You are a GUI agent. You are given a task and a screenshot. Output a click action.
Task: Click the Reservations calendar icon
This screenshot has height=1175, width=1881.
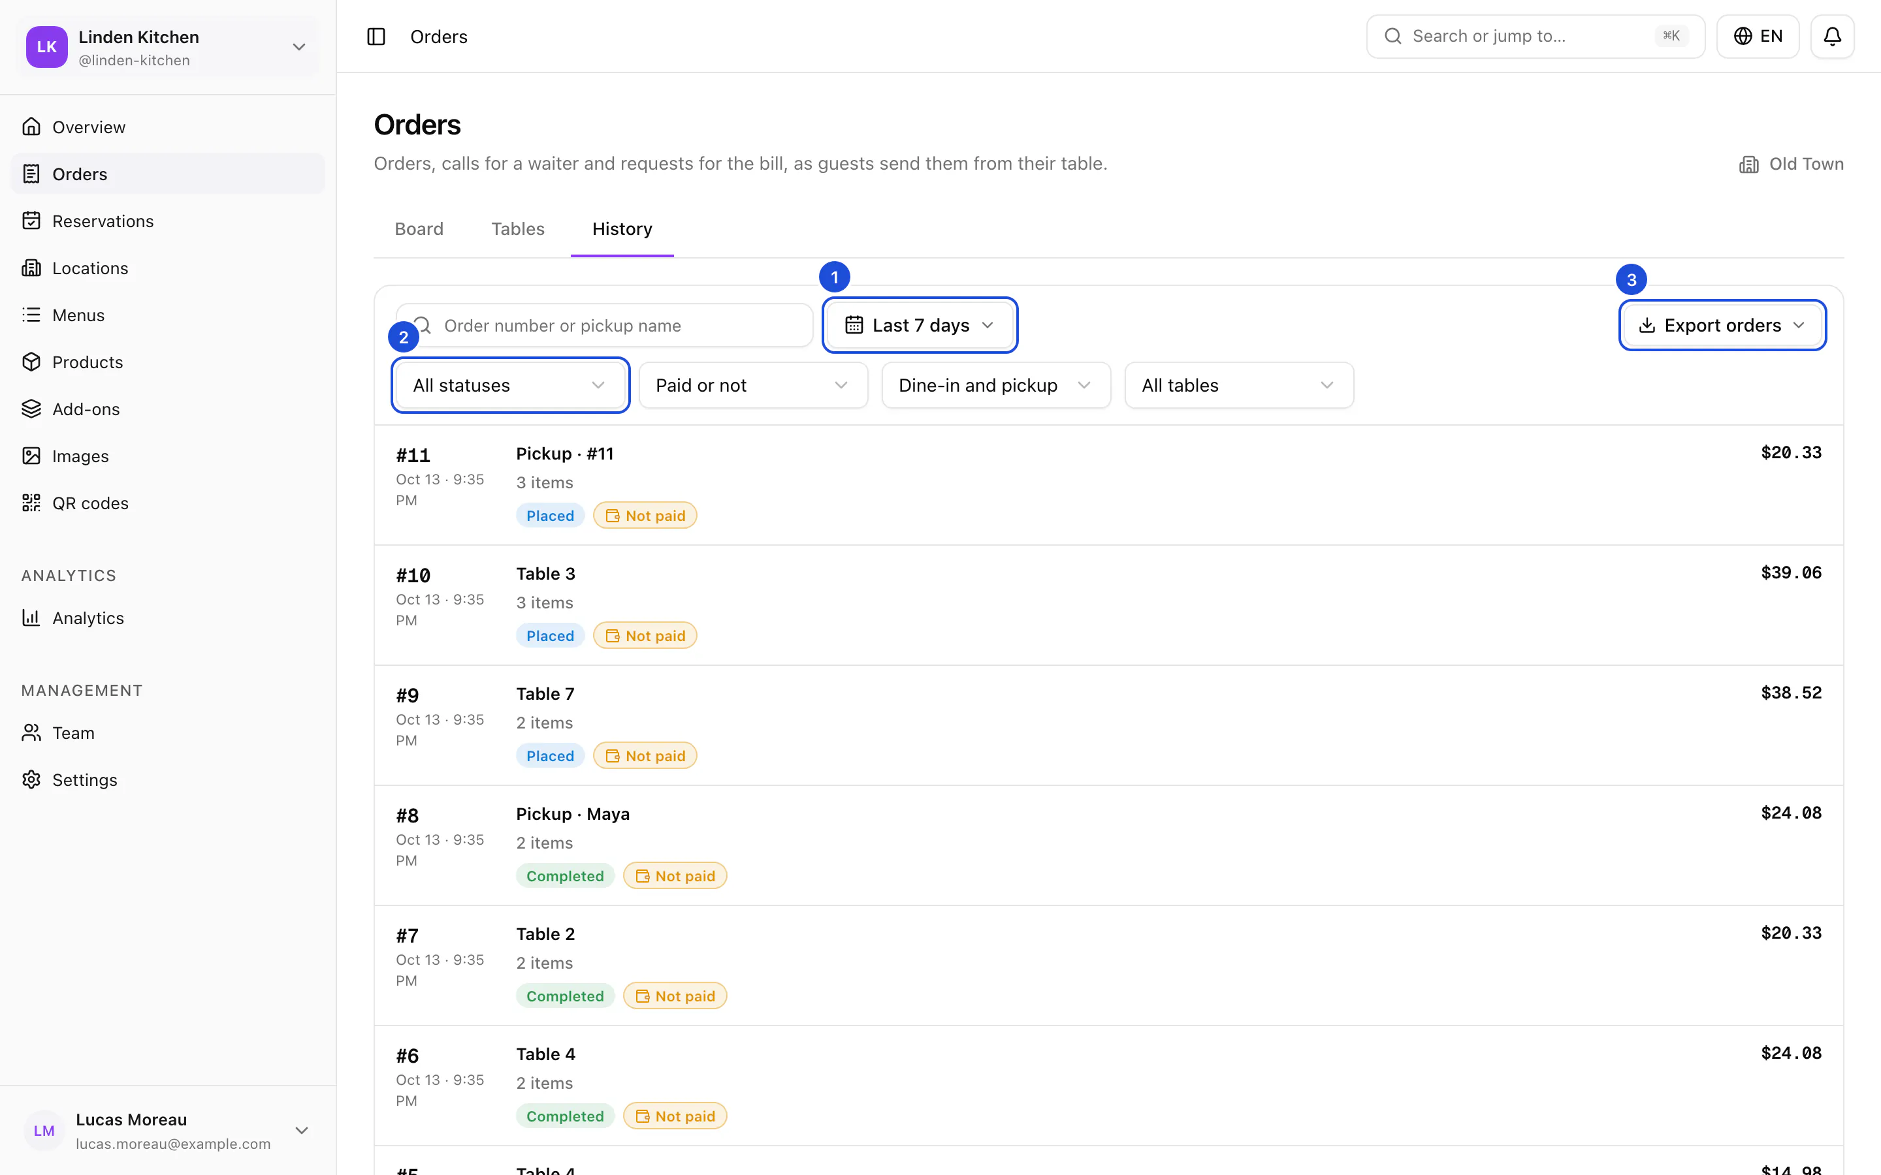tap(31, 221)
